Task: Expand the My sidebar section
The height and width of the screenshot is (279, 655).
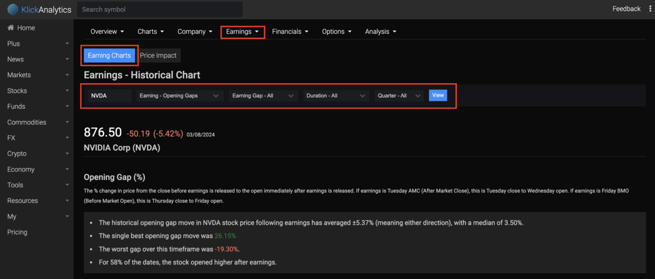Action: point(38,216)
